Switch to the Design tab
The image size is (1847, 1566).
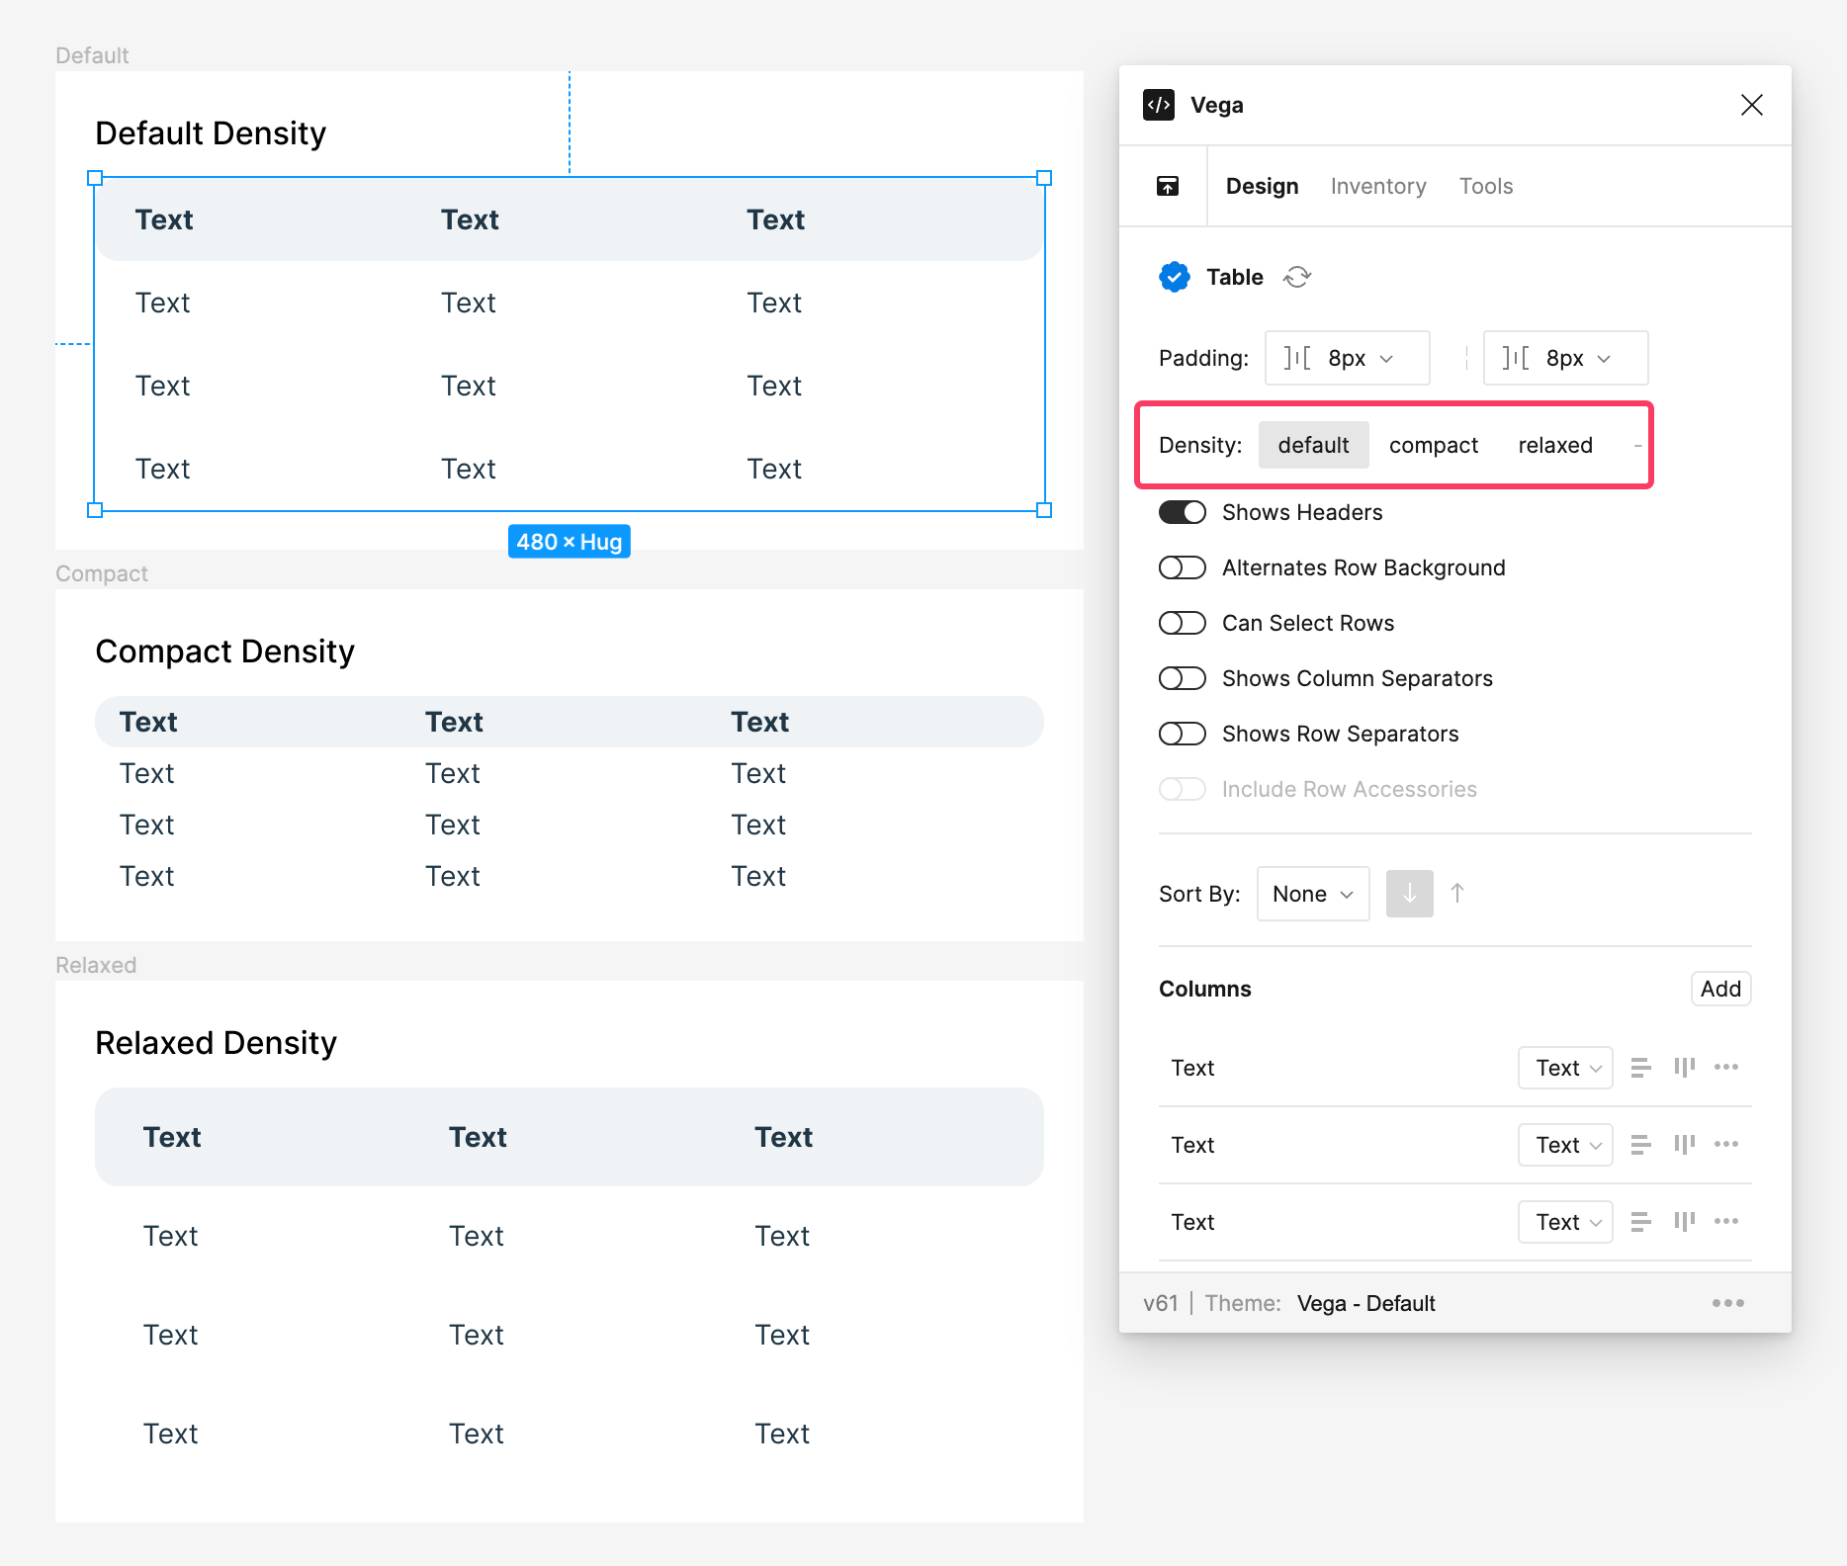click(1262, 186)
